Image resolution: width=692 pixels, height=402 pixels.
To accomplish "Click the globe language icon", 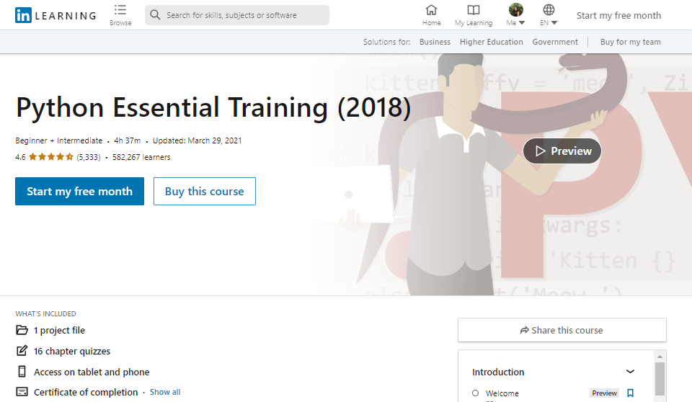I will 549,9.
